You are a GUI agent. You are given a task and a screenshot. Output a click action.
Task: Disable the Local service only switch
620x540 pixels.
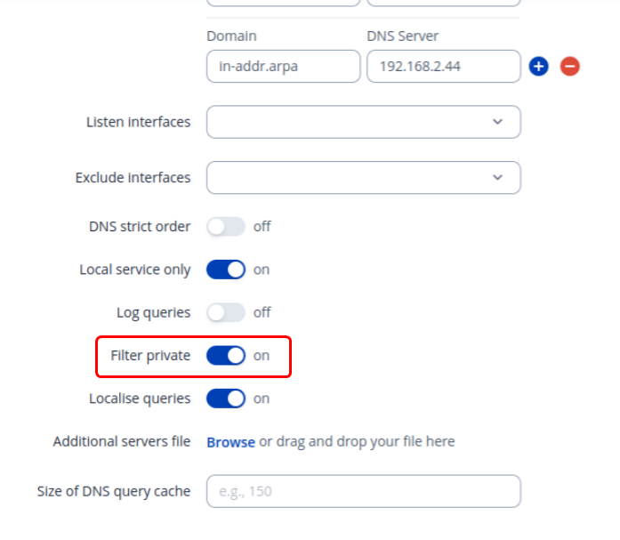point(226,270)
